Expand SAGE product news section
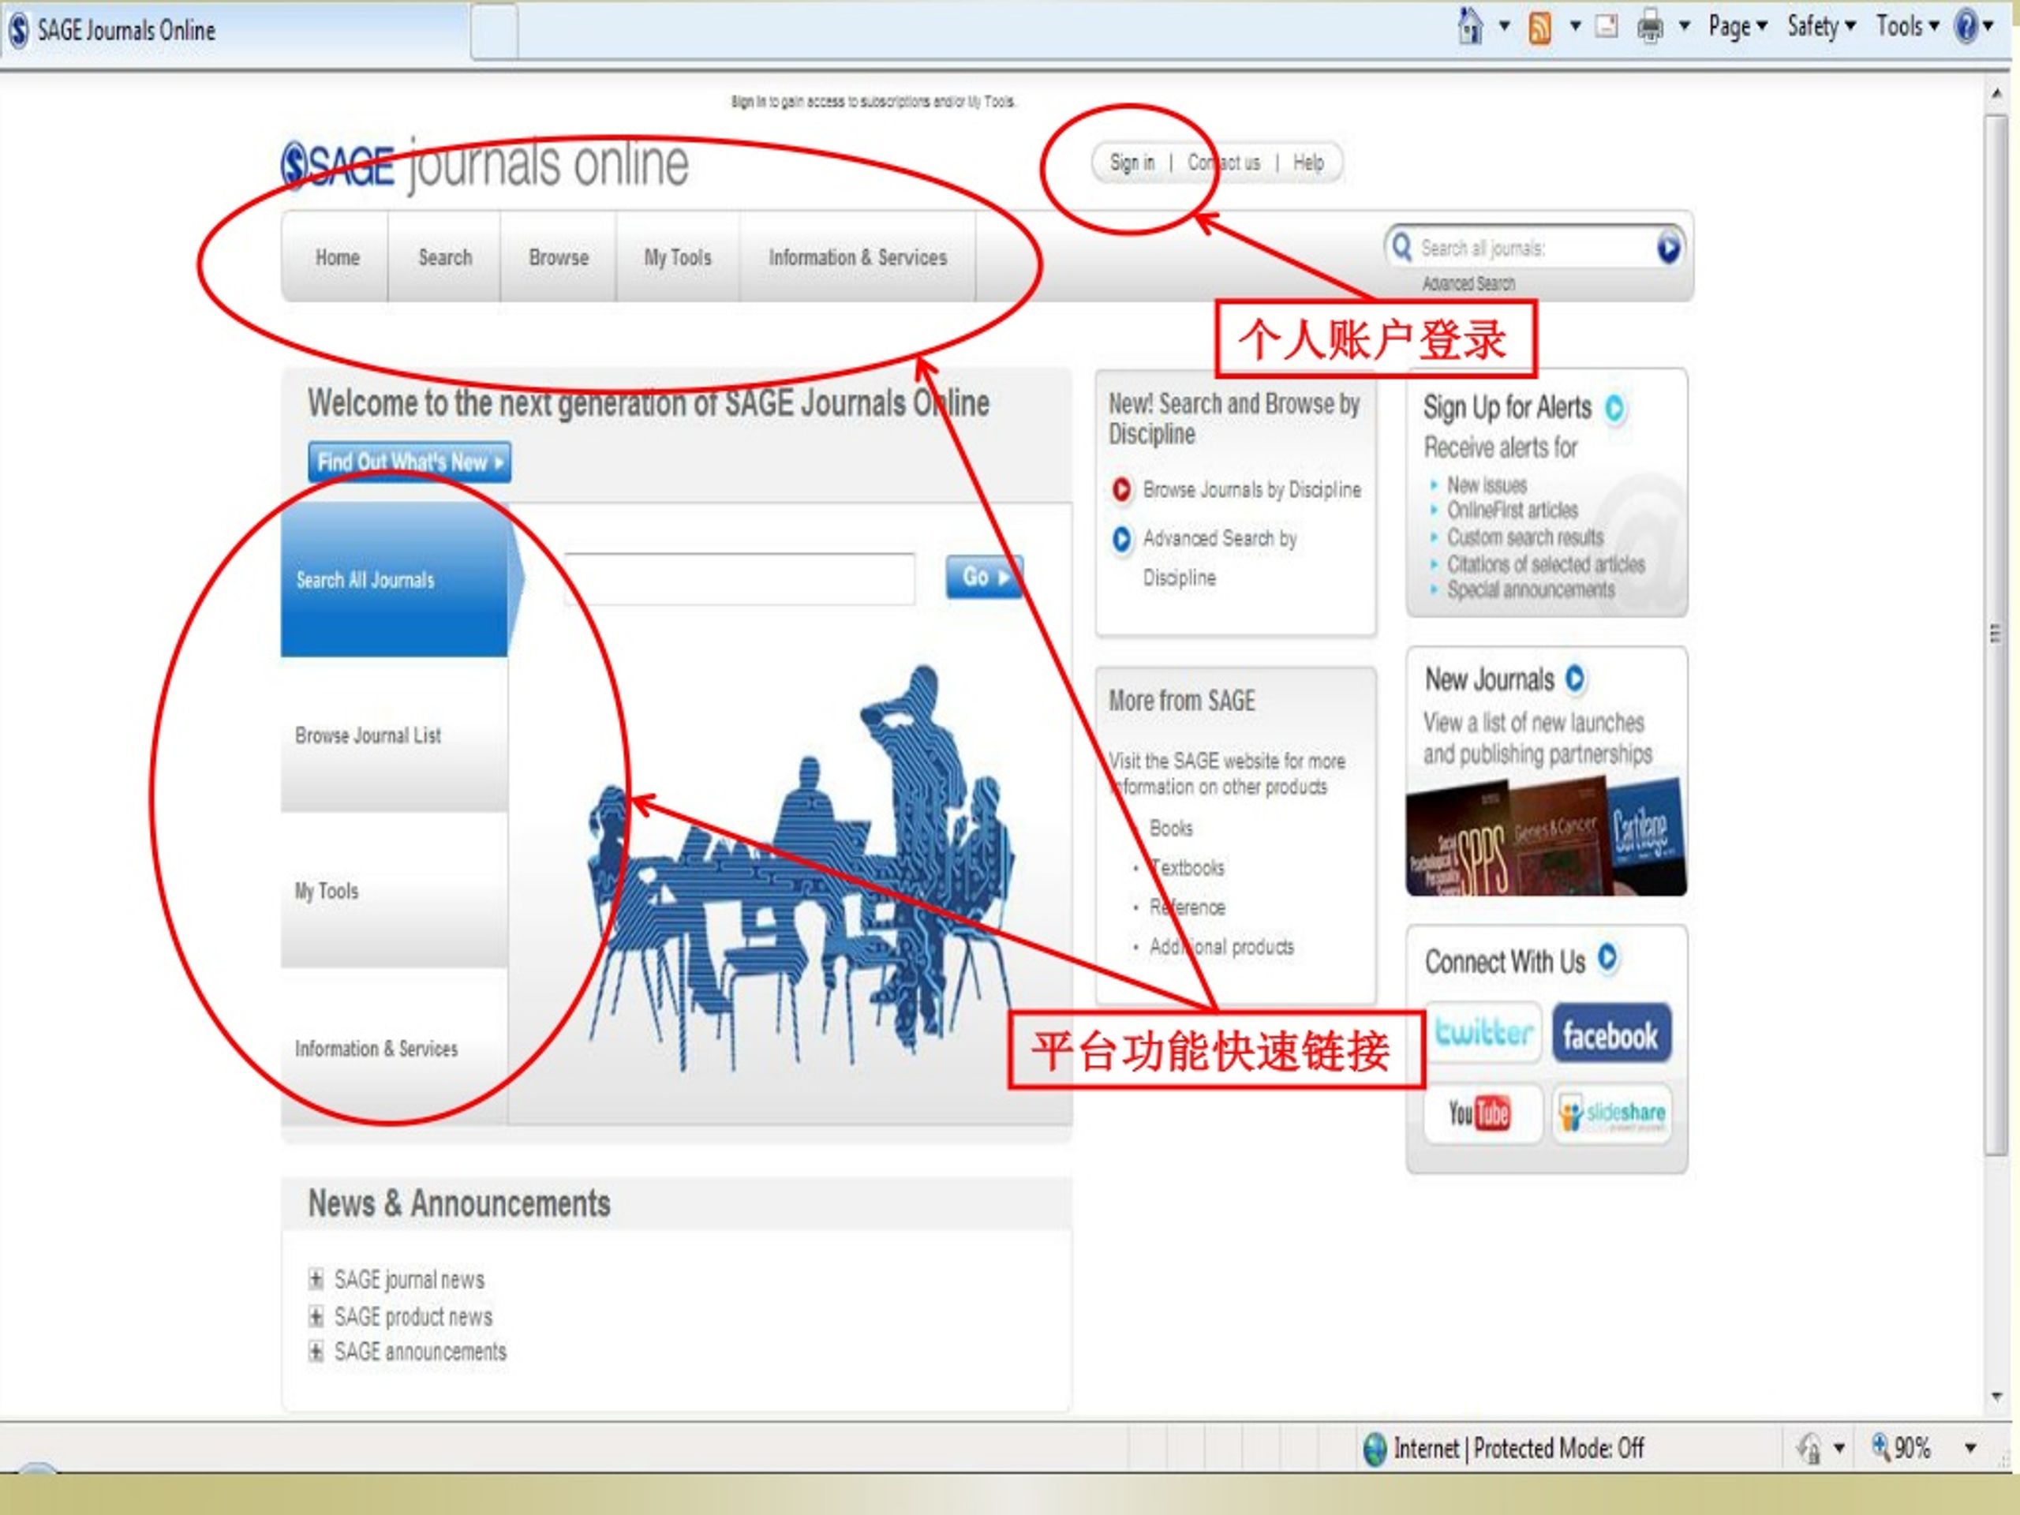Viewport: 2020px width, 1515px height. click(316, 1316)
